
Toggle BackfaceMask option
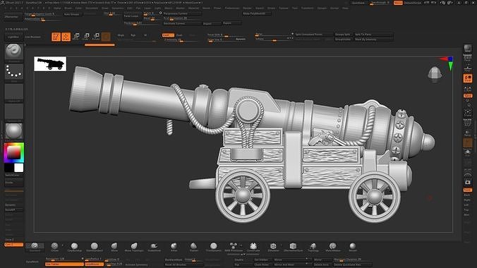tap(174, 260)
